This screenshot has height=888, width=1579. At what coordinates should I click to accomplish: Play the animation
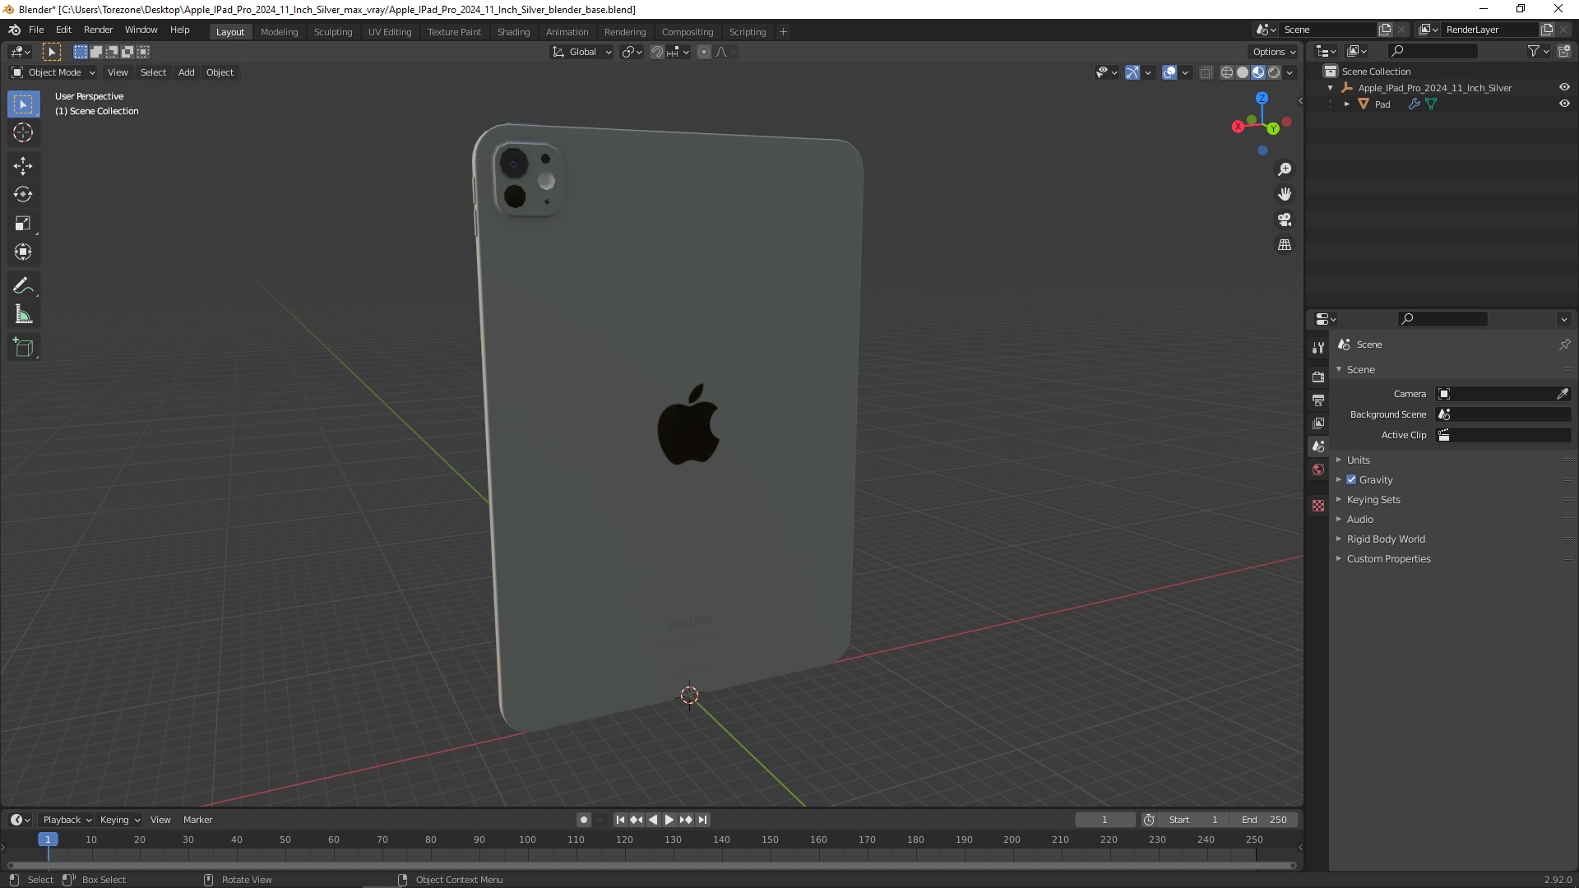[669, 820]
